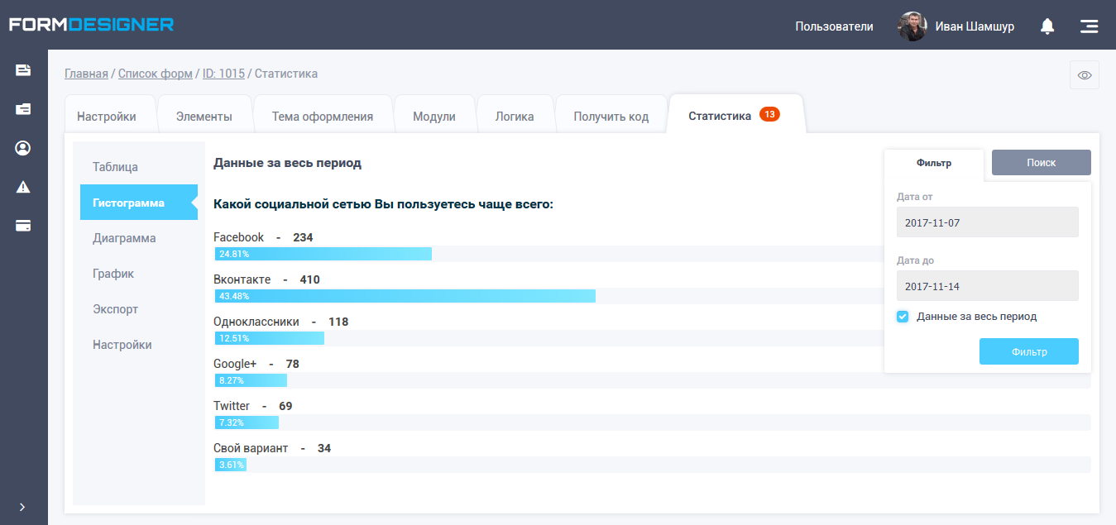Screen dimensions: 1116x525
Task: Open notifications bell icon
Action: click(1047, 26)
